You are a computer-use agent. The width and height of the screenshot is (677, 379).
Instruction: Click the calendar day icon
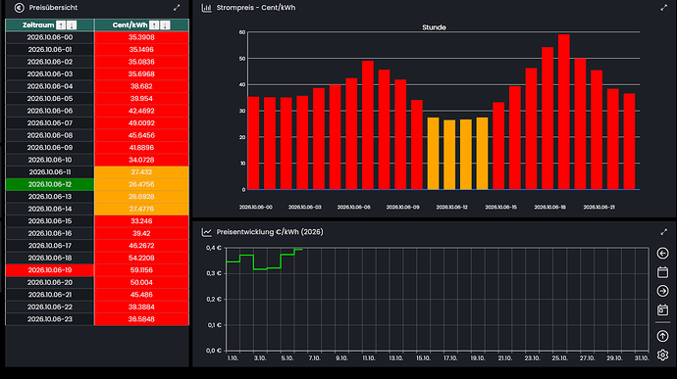tap(662, 310)
